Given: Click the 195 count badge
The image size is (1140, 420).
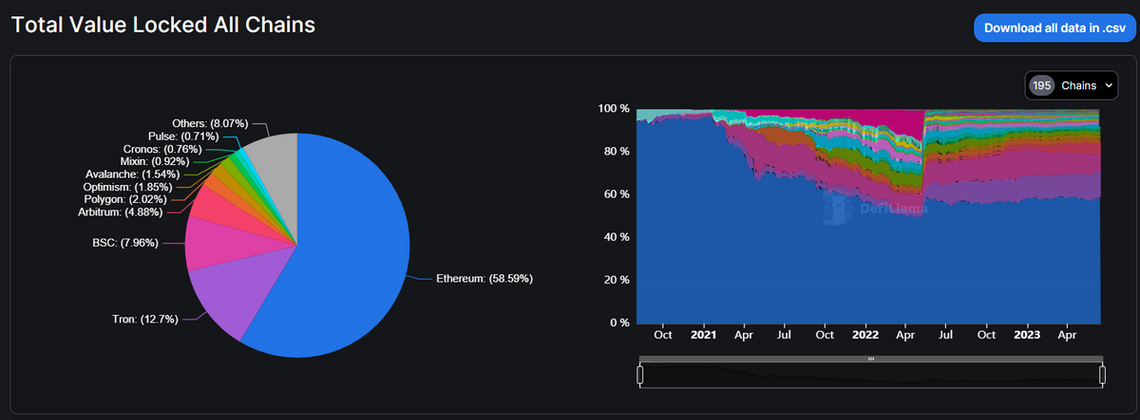Looking at the screenshot, I should pyautogui.click(x=1042, y=85).
